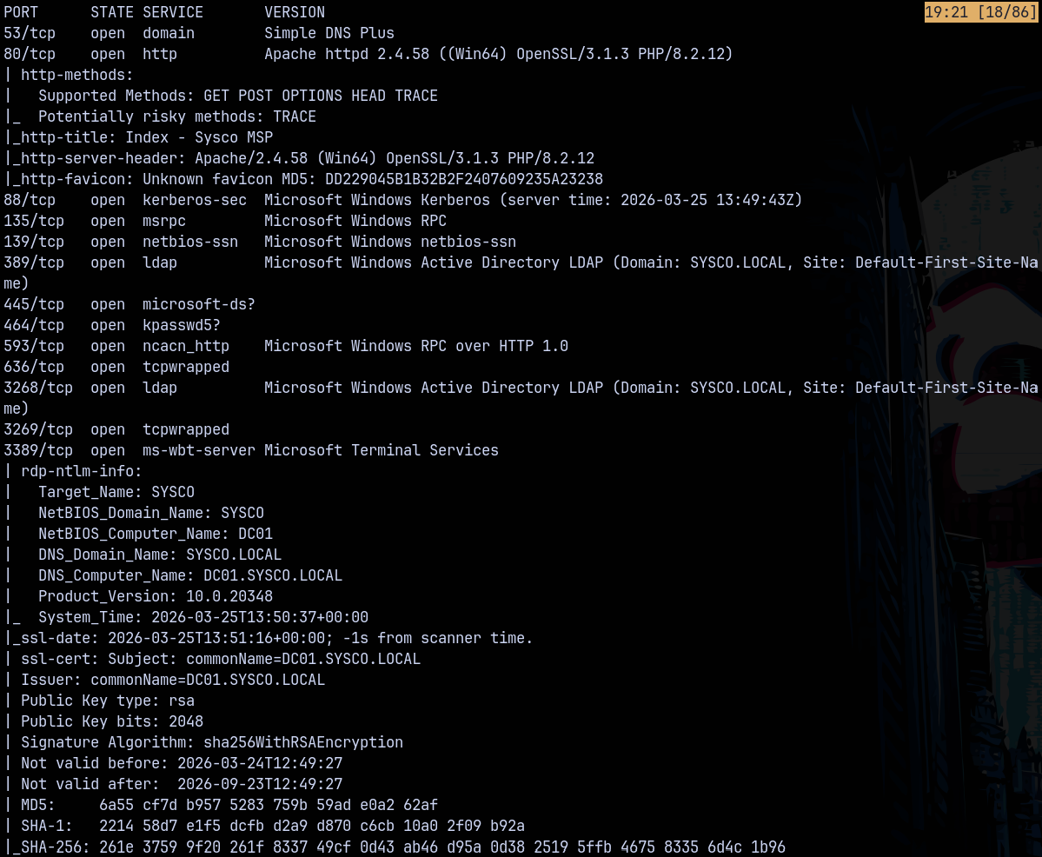Image resolution: width=1042 pixels, height=857 pixels.
Task: Click the DNS_Computer_Name DC01.SYSCO.LOCAL value
Action: coord(272,575)
